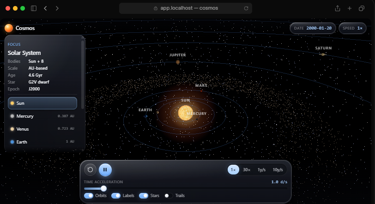Click the blue dot beside Earth in the list
Viewport: 375px width, 204px height.
click(12, 142)
